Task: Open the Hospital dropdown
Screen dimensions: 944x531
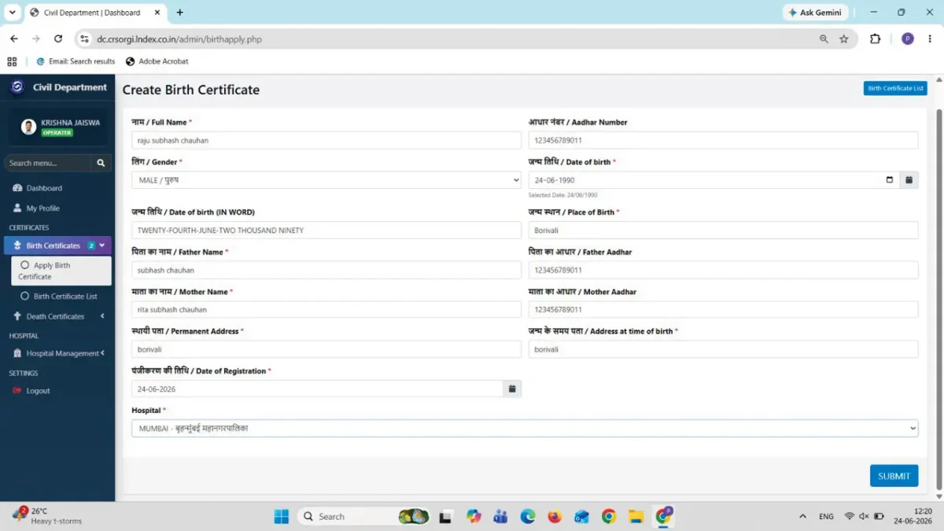Action: coord(525,428)
